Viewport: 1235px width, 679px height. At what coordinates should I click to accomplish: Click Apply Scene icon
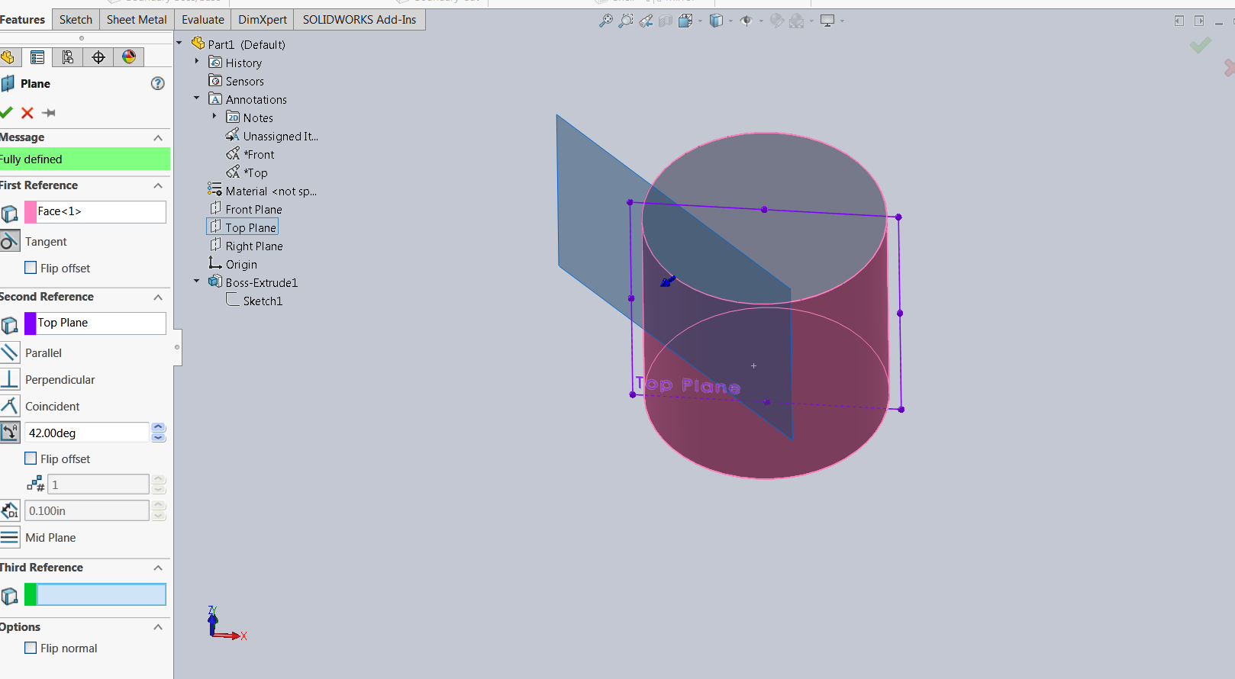(797, 21)
